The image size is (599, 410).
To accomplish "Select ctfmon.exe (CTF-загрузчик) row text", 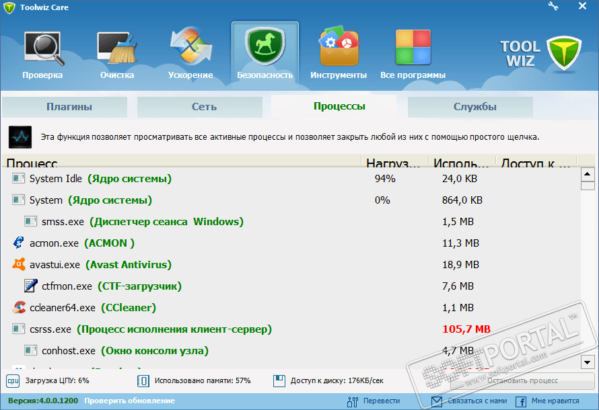I will tap(112, 286).
